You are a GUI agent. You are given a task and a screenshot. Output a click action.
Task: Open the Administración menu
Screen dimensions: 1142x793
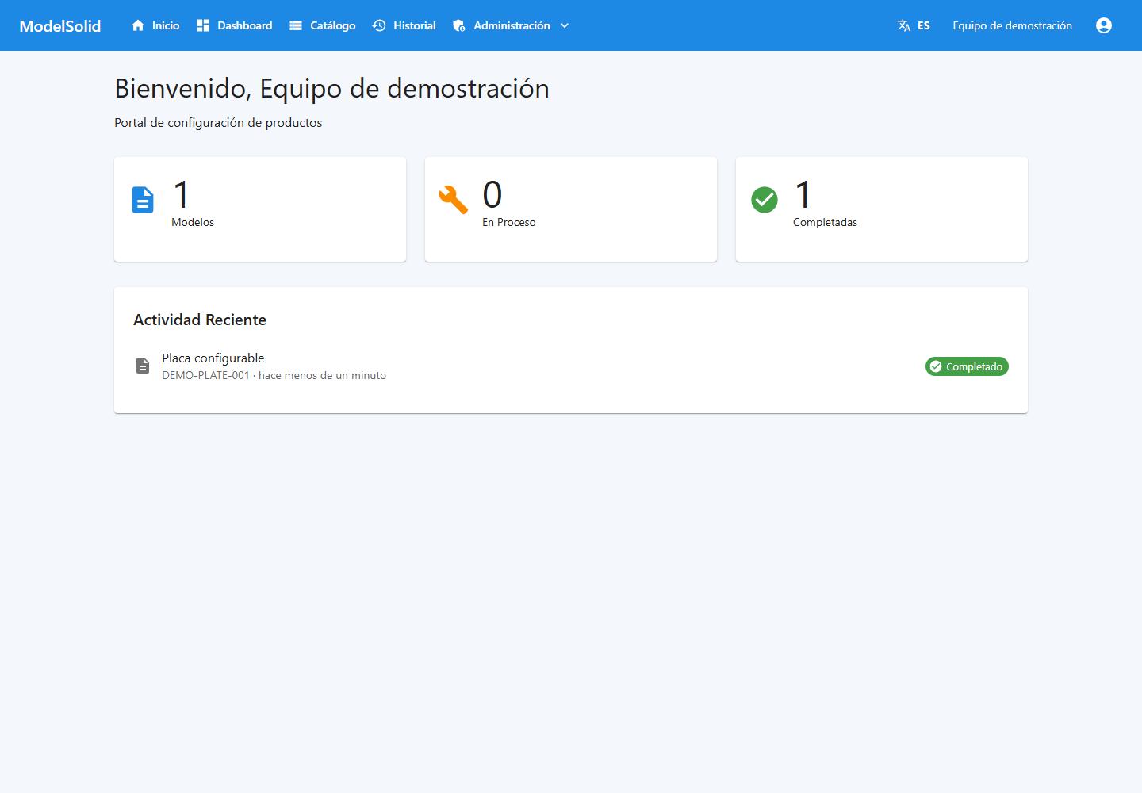point(511,25)
